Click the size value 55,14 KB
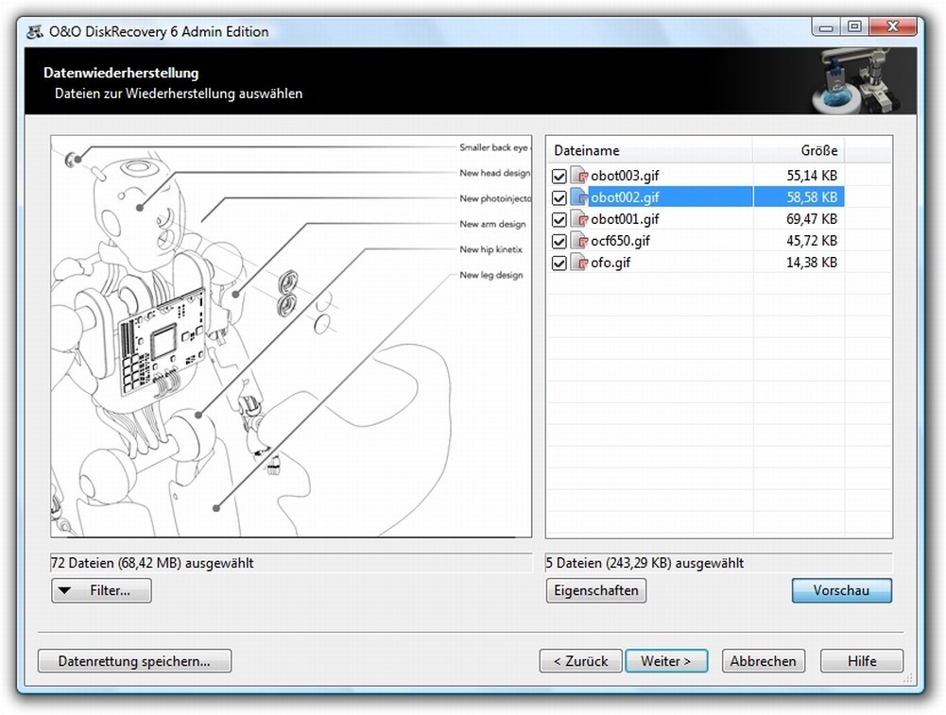946x715 pixels. point(812,176)
